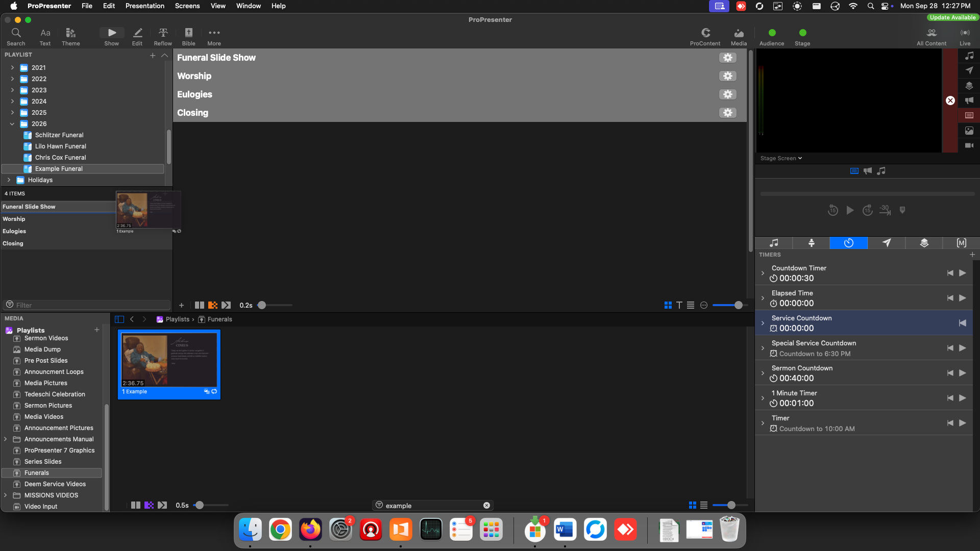Open settings gear for Worship item
980x551 pixels.
click(728, 76)
